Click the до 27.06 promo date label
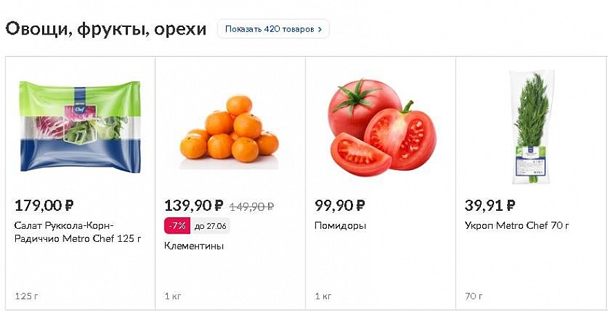The width and height of the screenshot is (608, 311). coord(210,226)
